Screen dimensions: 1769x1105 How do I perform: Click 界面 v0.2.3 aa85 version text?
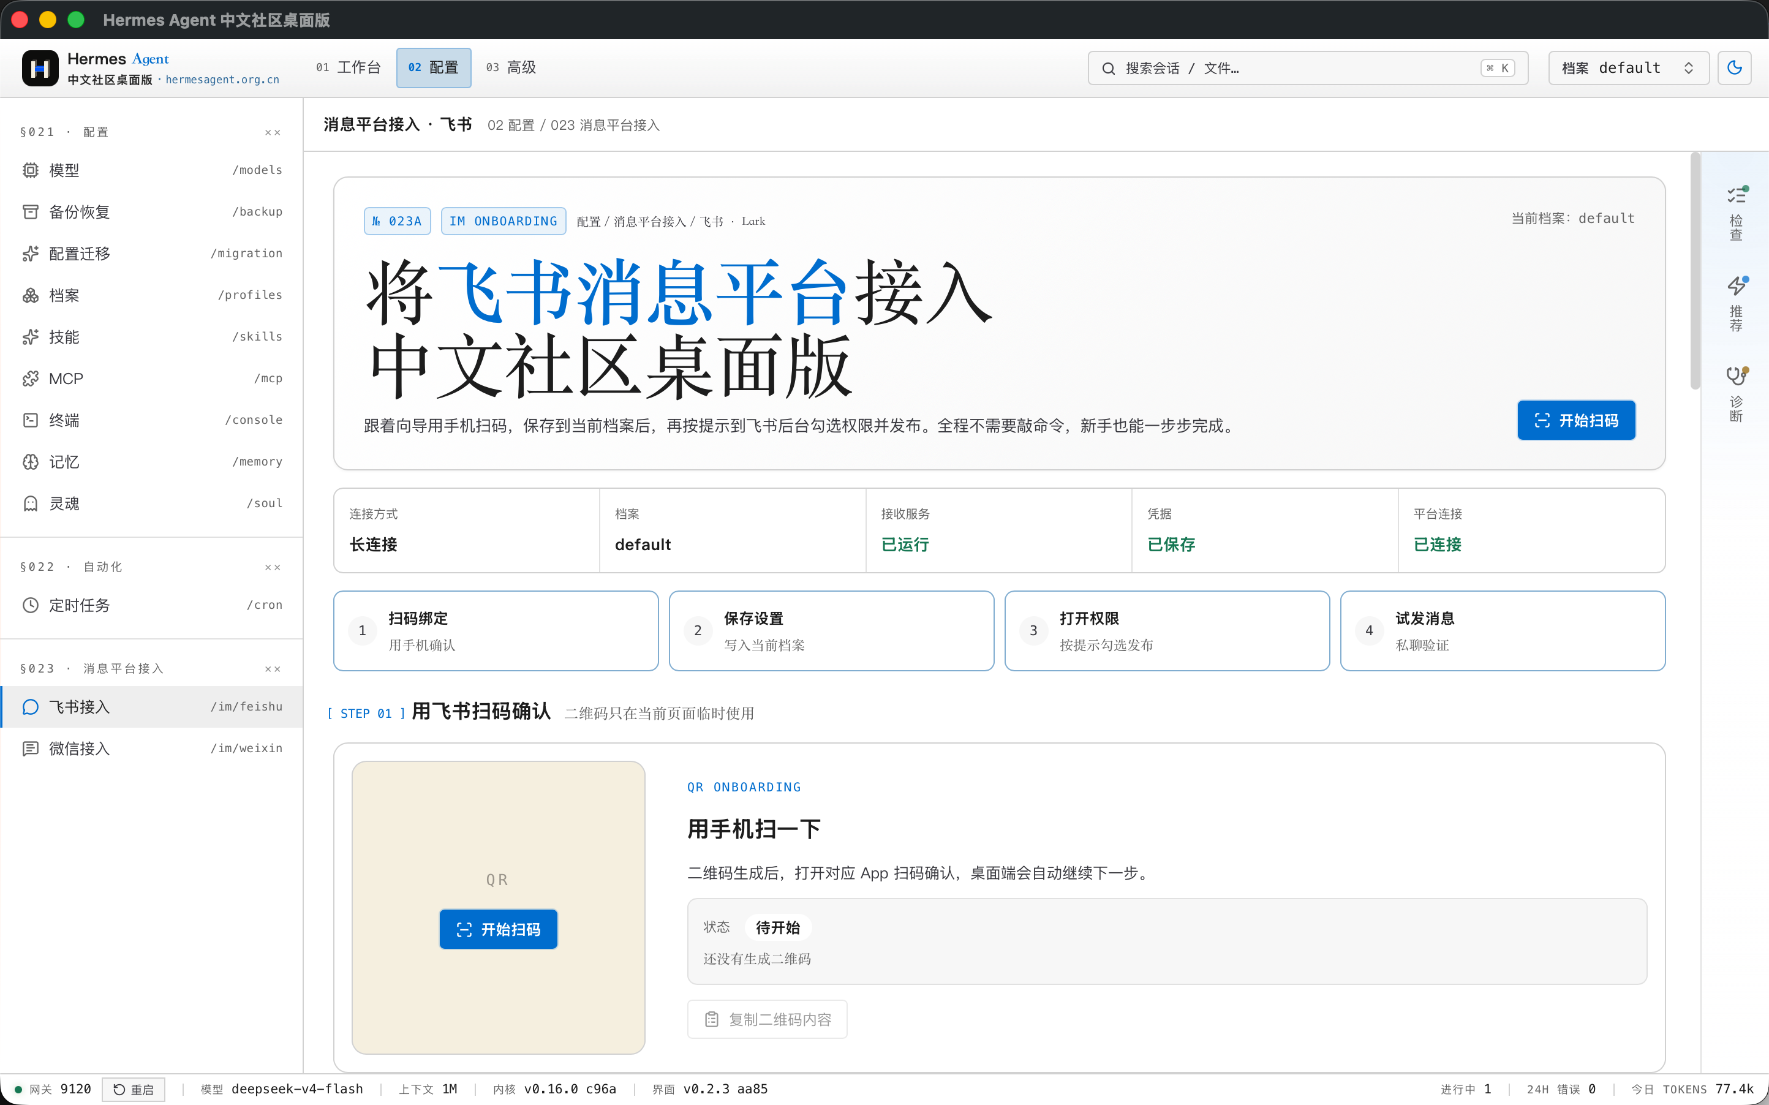[710, 1089]
